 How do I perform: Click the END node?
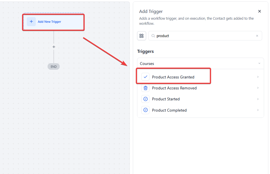pyautogui.click(x=54, y=67)
